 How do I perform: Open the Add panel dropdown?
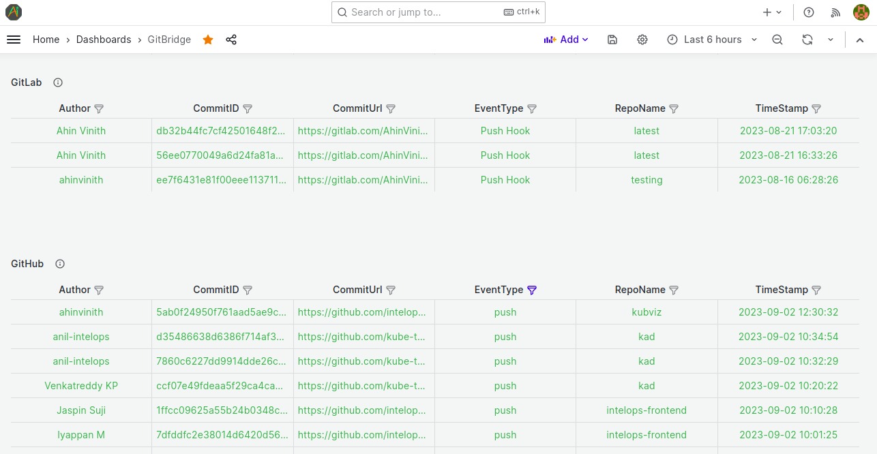pos(566,40)
